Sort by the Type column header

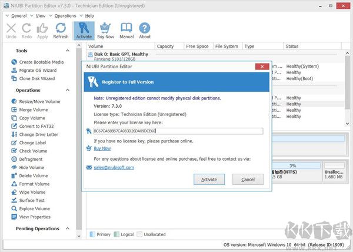[x=263, y=46]
